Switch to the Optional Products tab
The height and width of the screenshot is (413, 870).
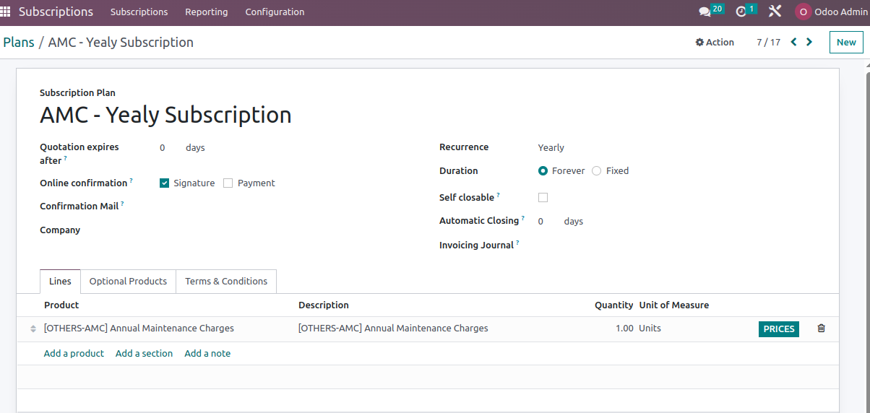[128, 282]
